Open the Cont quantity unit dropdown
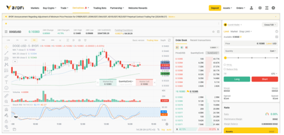This screenshot has height=135, width=284. [273, 51]
